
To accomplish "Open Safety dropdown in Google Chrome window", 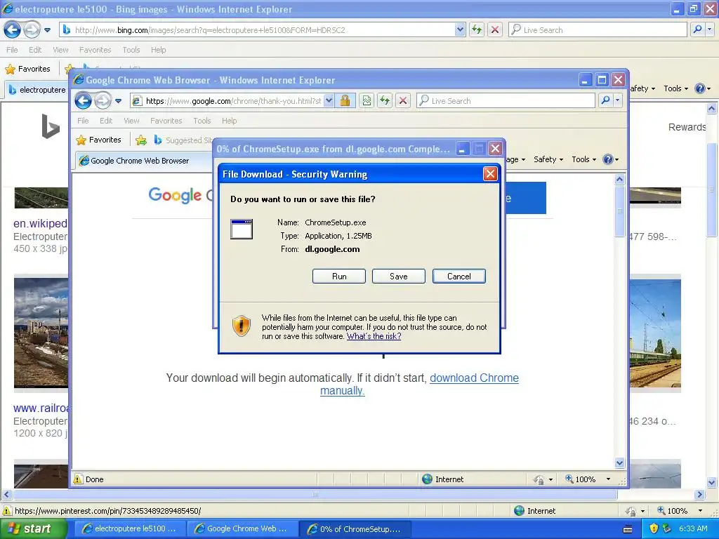I will 548,159.
